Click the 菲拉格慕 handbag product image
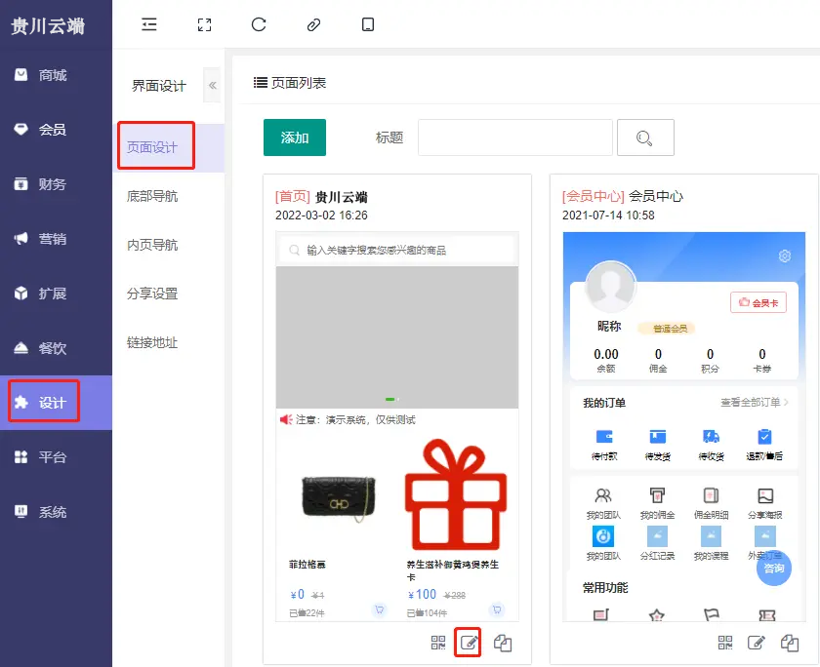The image size is (820, 667). pos(339,497)
